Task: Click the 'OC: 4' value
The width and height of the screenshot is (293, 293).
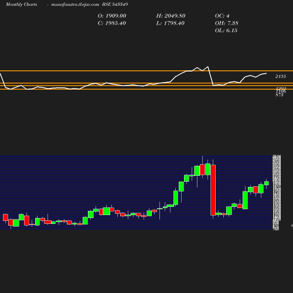Action: point(222,16)
